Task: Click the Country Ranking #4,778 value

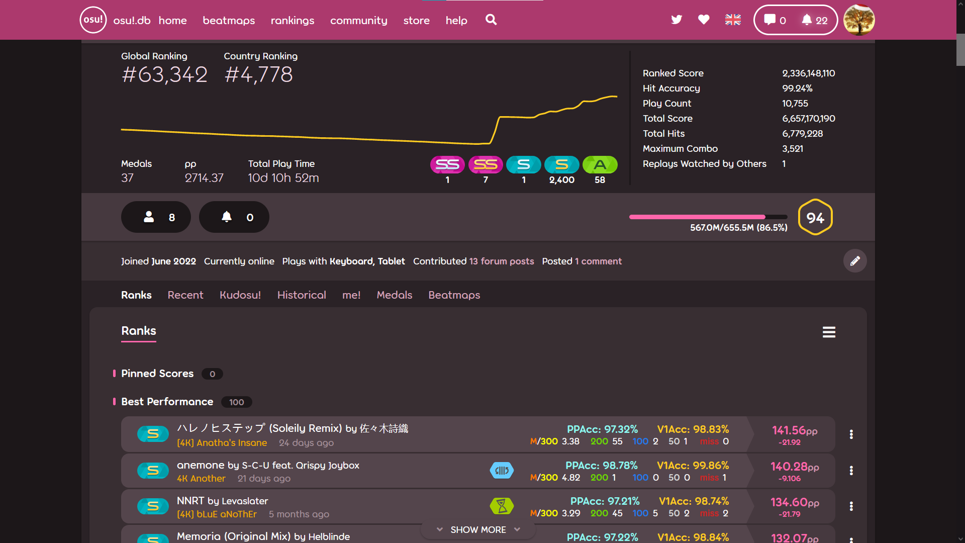Action: [x=258, y=75]
